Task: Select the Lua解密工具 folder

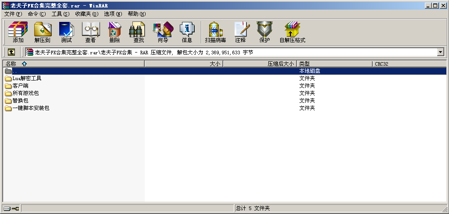Action: [x=27, y=78]
